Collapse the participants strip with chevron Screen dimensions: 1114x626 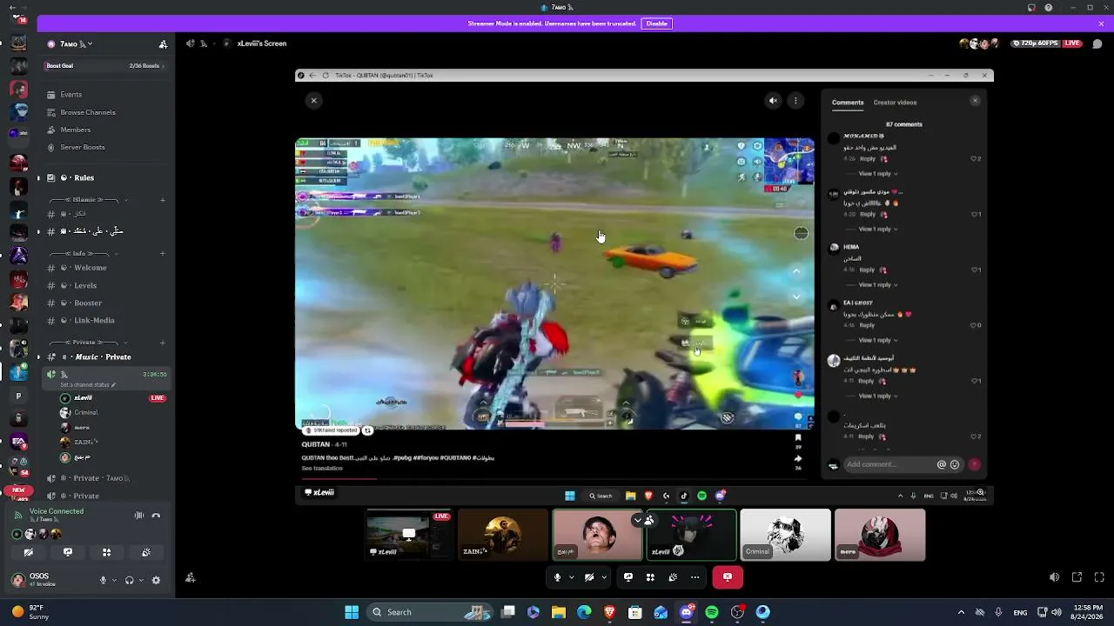coord(638,520)
